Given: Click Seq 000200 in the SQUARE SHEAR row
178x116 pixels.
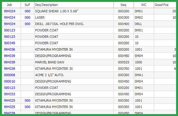Looking at the screenshot, I should tap(124, 11).
